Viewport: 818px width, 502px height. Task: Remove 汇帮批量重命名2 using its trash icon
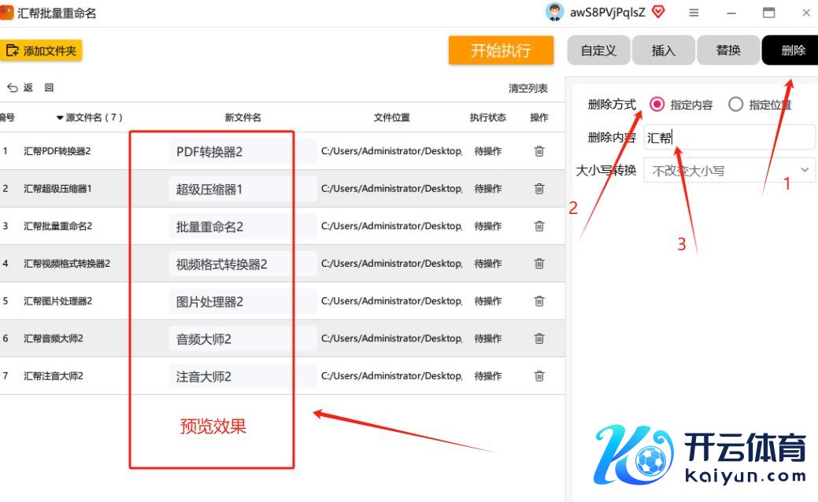[539, 226]
